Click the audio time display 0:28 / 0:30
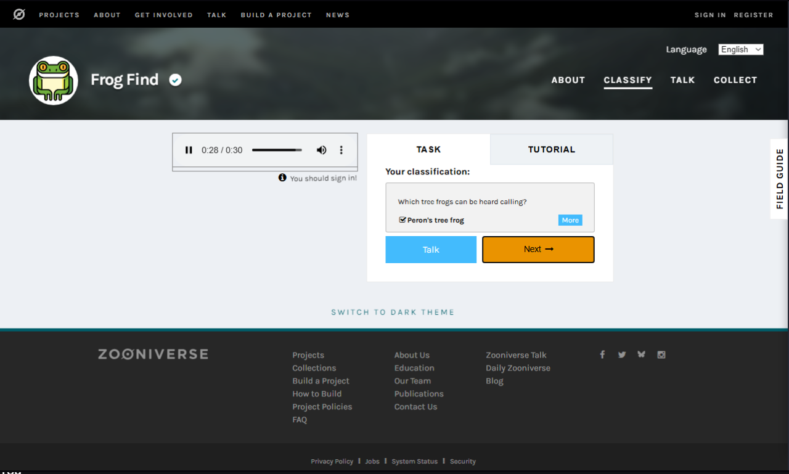Image resolution: width=789 pixels, height=474 pixels. click(x=222, y=150)
